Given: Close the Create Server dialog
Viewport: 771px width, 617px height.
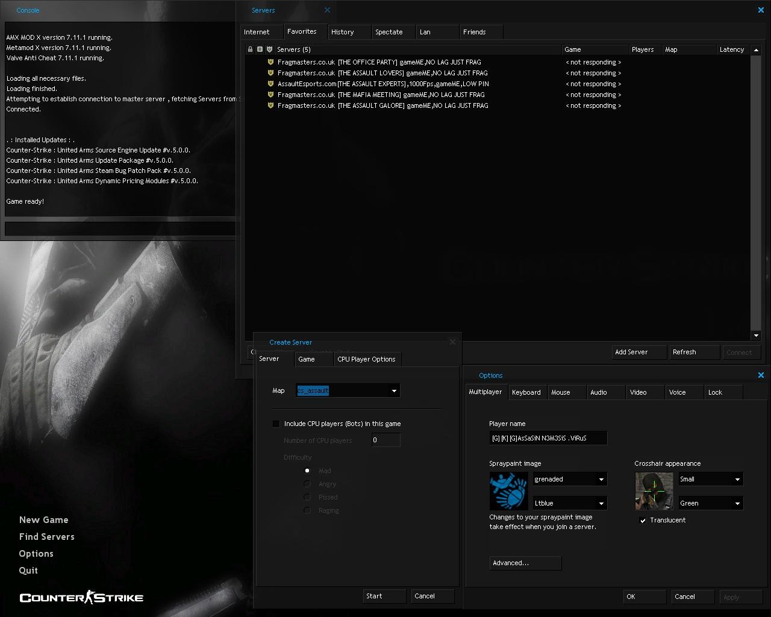Looking at the screenshot, I should 452,342.
